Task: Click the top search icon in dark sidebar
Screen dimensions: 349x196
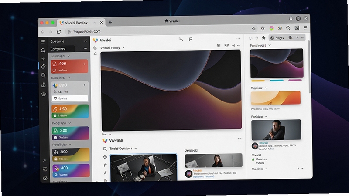Action: pos(43,51)
